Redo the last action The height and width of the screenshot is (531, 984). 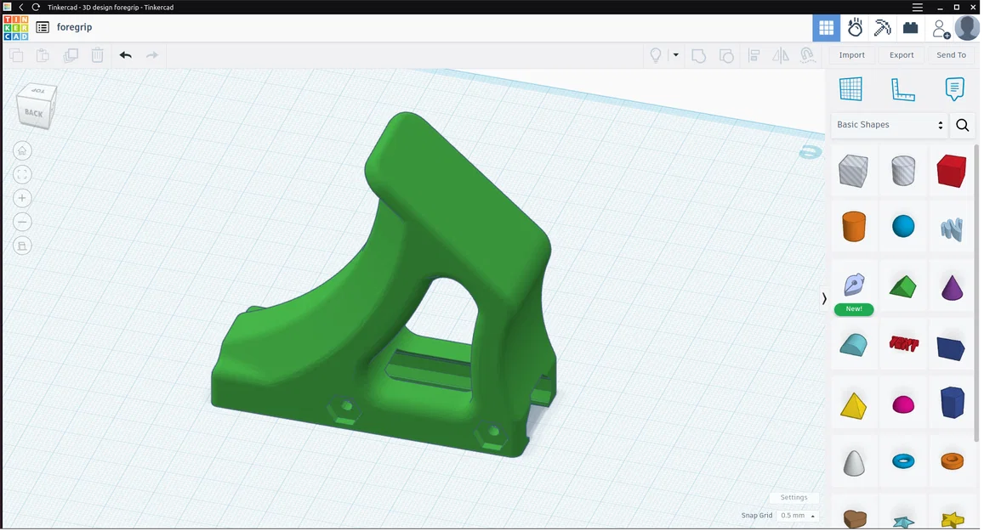click(152, 55)
